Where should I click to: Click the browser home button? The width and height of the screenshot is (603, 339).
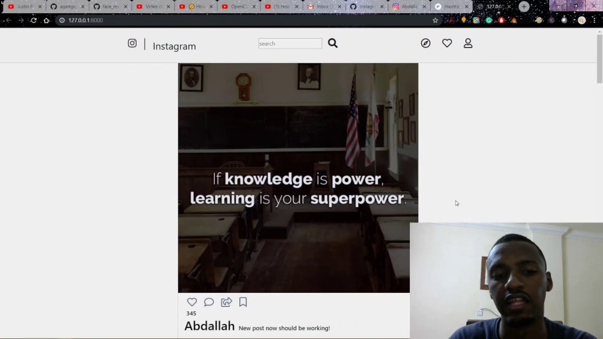46,20
